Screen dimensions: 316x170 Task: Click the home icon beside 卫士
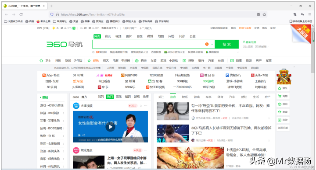click(x=41, y=60)
